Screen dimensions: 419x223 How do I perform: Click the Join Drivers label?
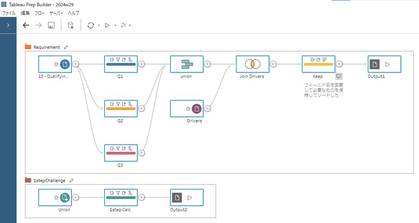tap(252, 76)
